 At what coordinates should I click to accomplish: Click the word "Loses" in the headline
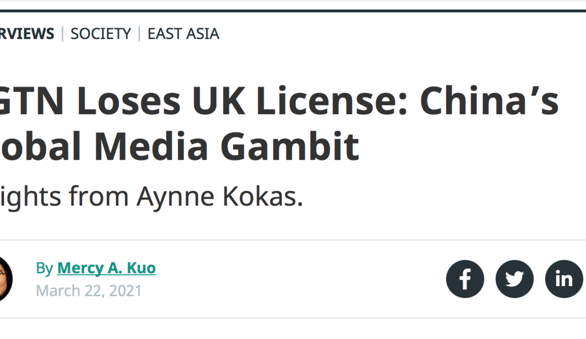[128, 100]
